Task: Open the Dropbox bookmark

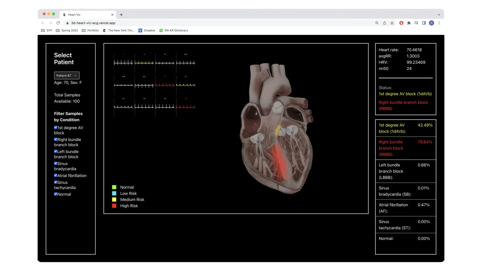Action: point(147,30)
